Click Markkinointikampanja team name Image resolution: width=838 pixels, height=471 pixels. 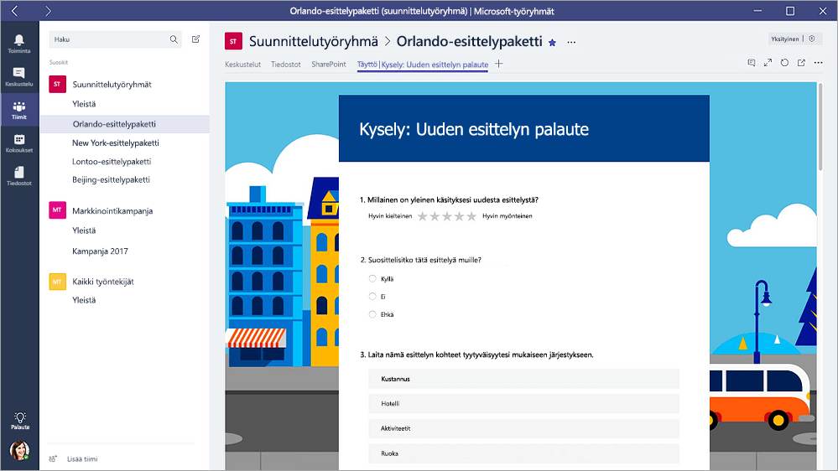pos(112,211)
